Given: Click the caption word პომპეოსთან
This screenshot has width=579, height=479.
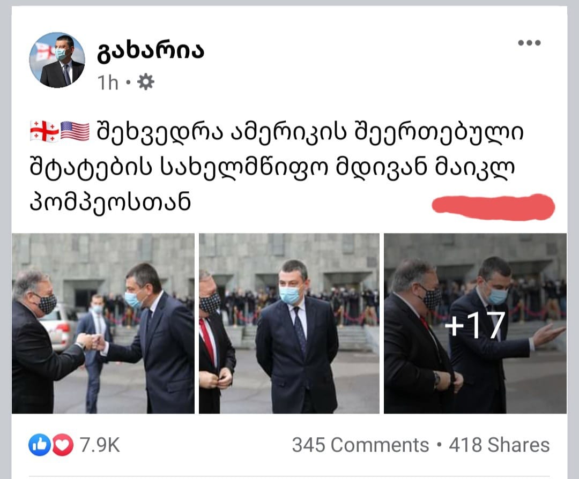Looking at the screenshot, I should click(110, 202).
